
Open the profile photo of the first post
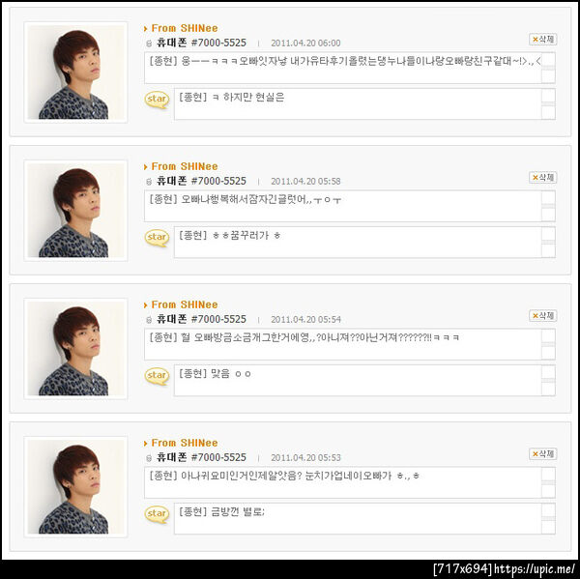[x=75, y=72]
